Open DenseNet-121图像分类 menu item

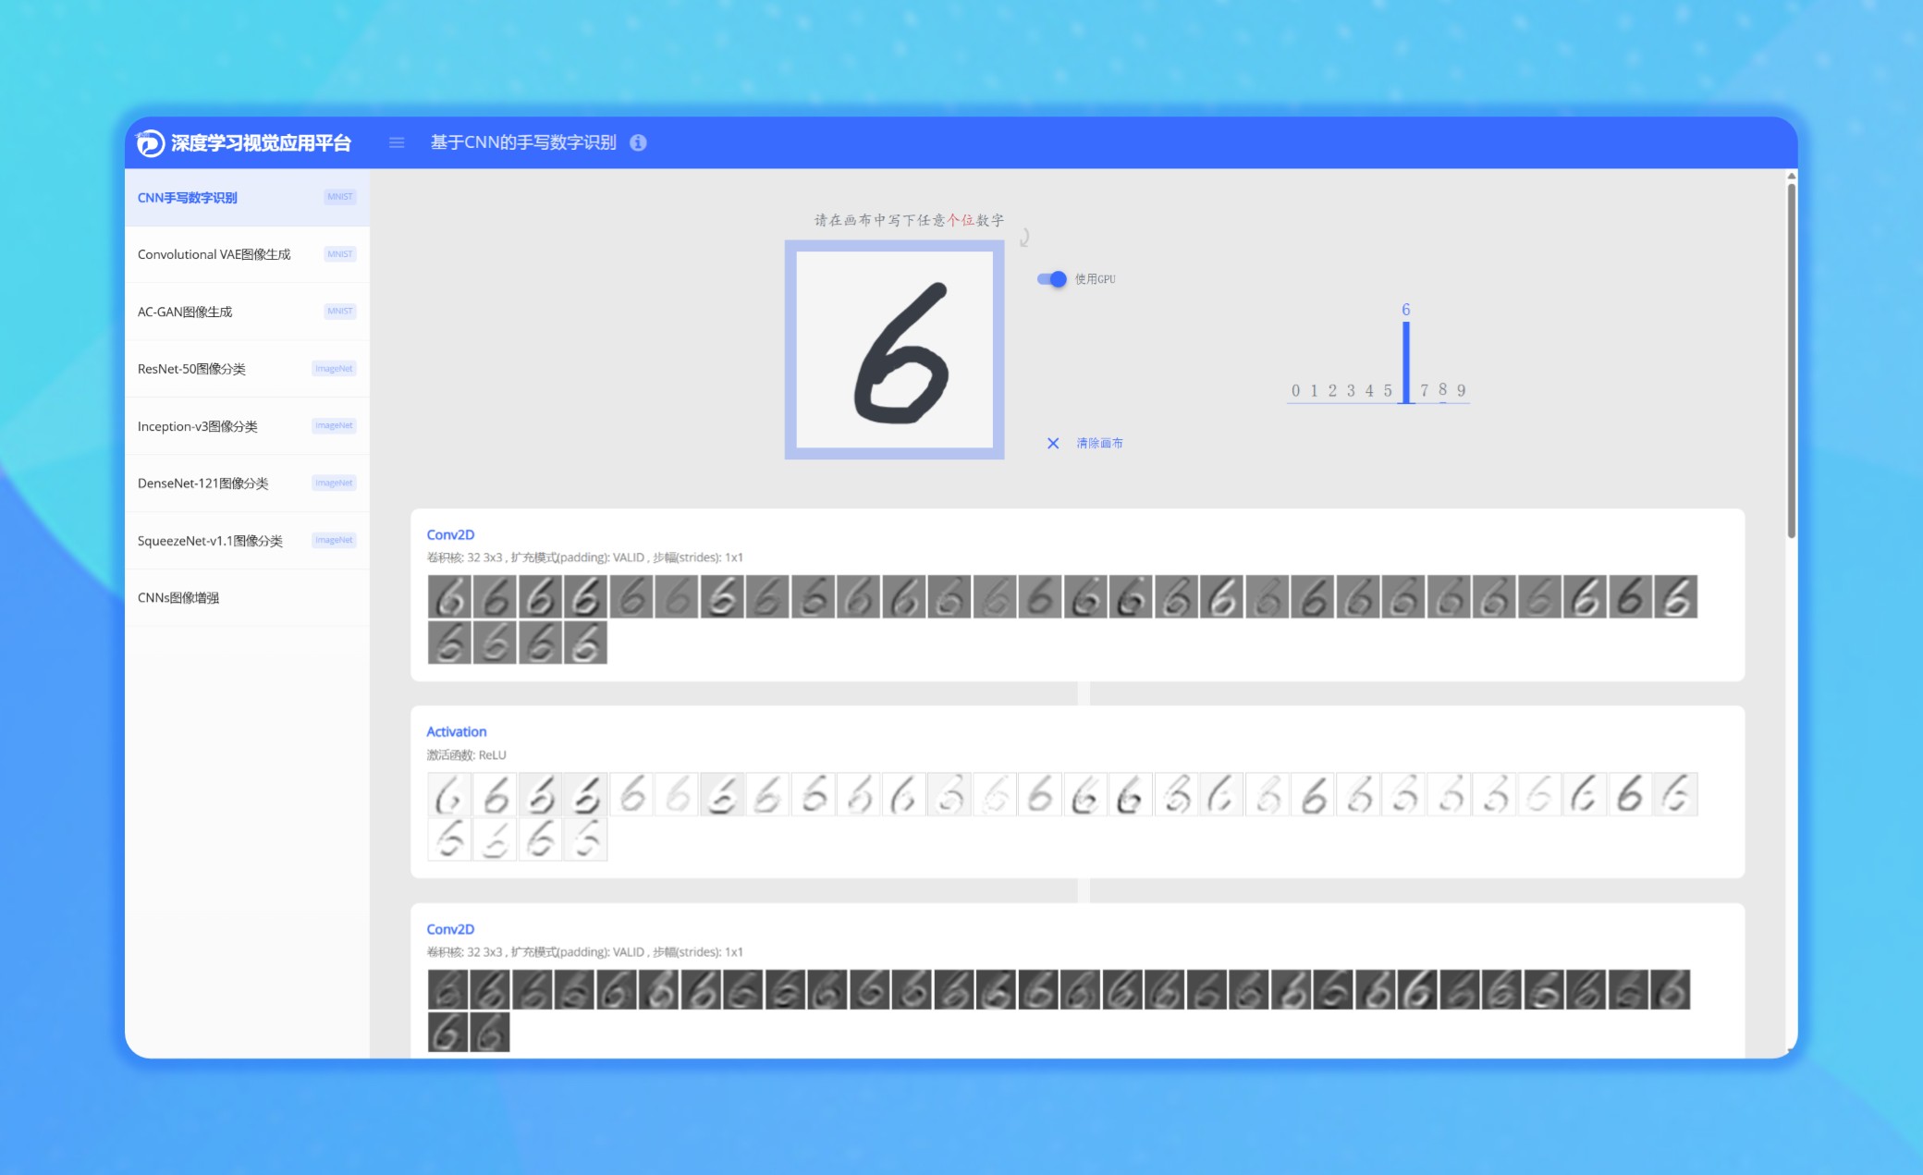click(x=247, y=483)
